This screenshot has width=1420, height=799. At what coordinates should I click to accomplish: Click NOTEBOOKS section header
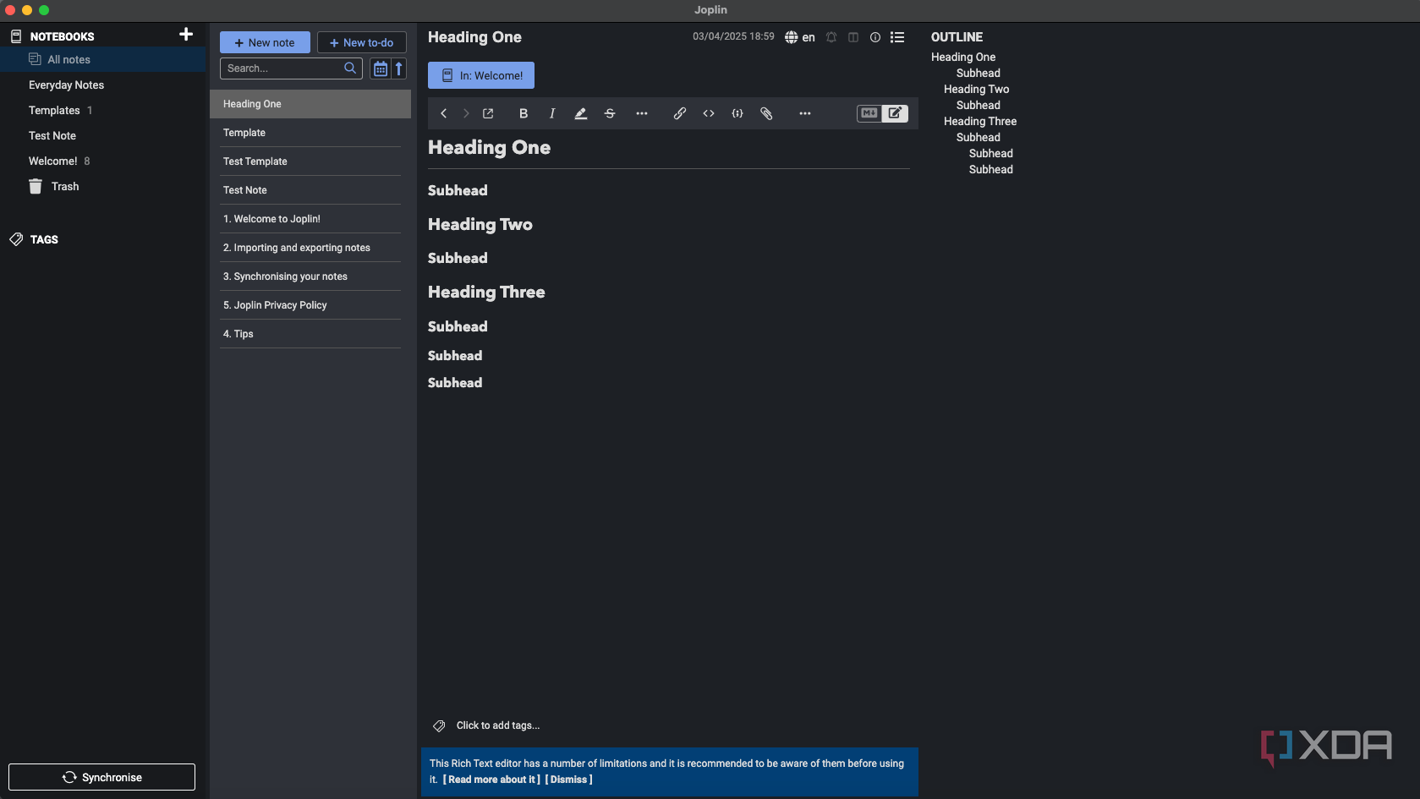62,36
